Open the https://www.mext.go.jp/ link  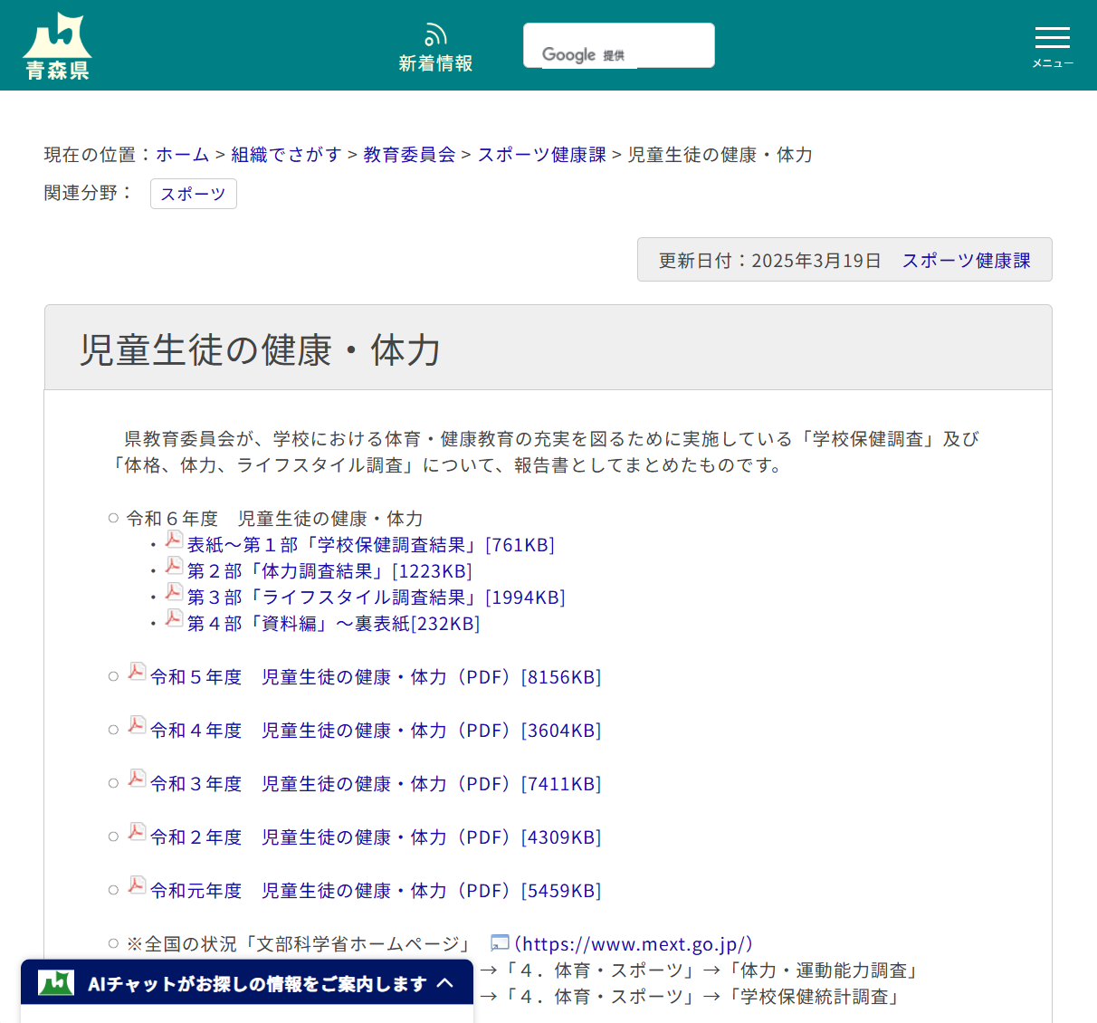click(634, 943)
